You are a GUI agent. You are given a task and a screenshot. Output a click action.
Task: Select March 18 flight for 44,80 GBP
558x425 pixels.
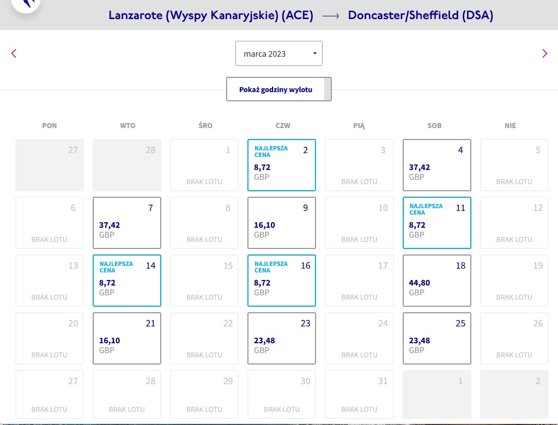pyautogui.click(x=436, y=281)
